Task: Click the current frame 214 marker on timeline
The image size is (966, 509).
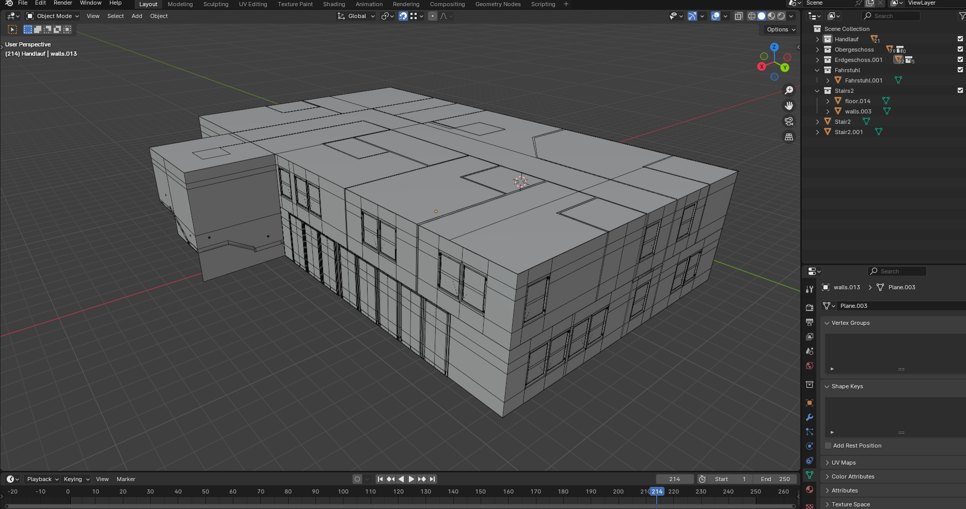Action: point(657,491)
